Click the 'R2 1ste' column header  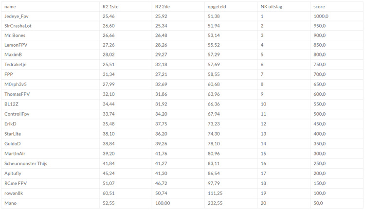coord(110,7)
